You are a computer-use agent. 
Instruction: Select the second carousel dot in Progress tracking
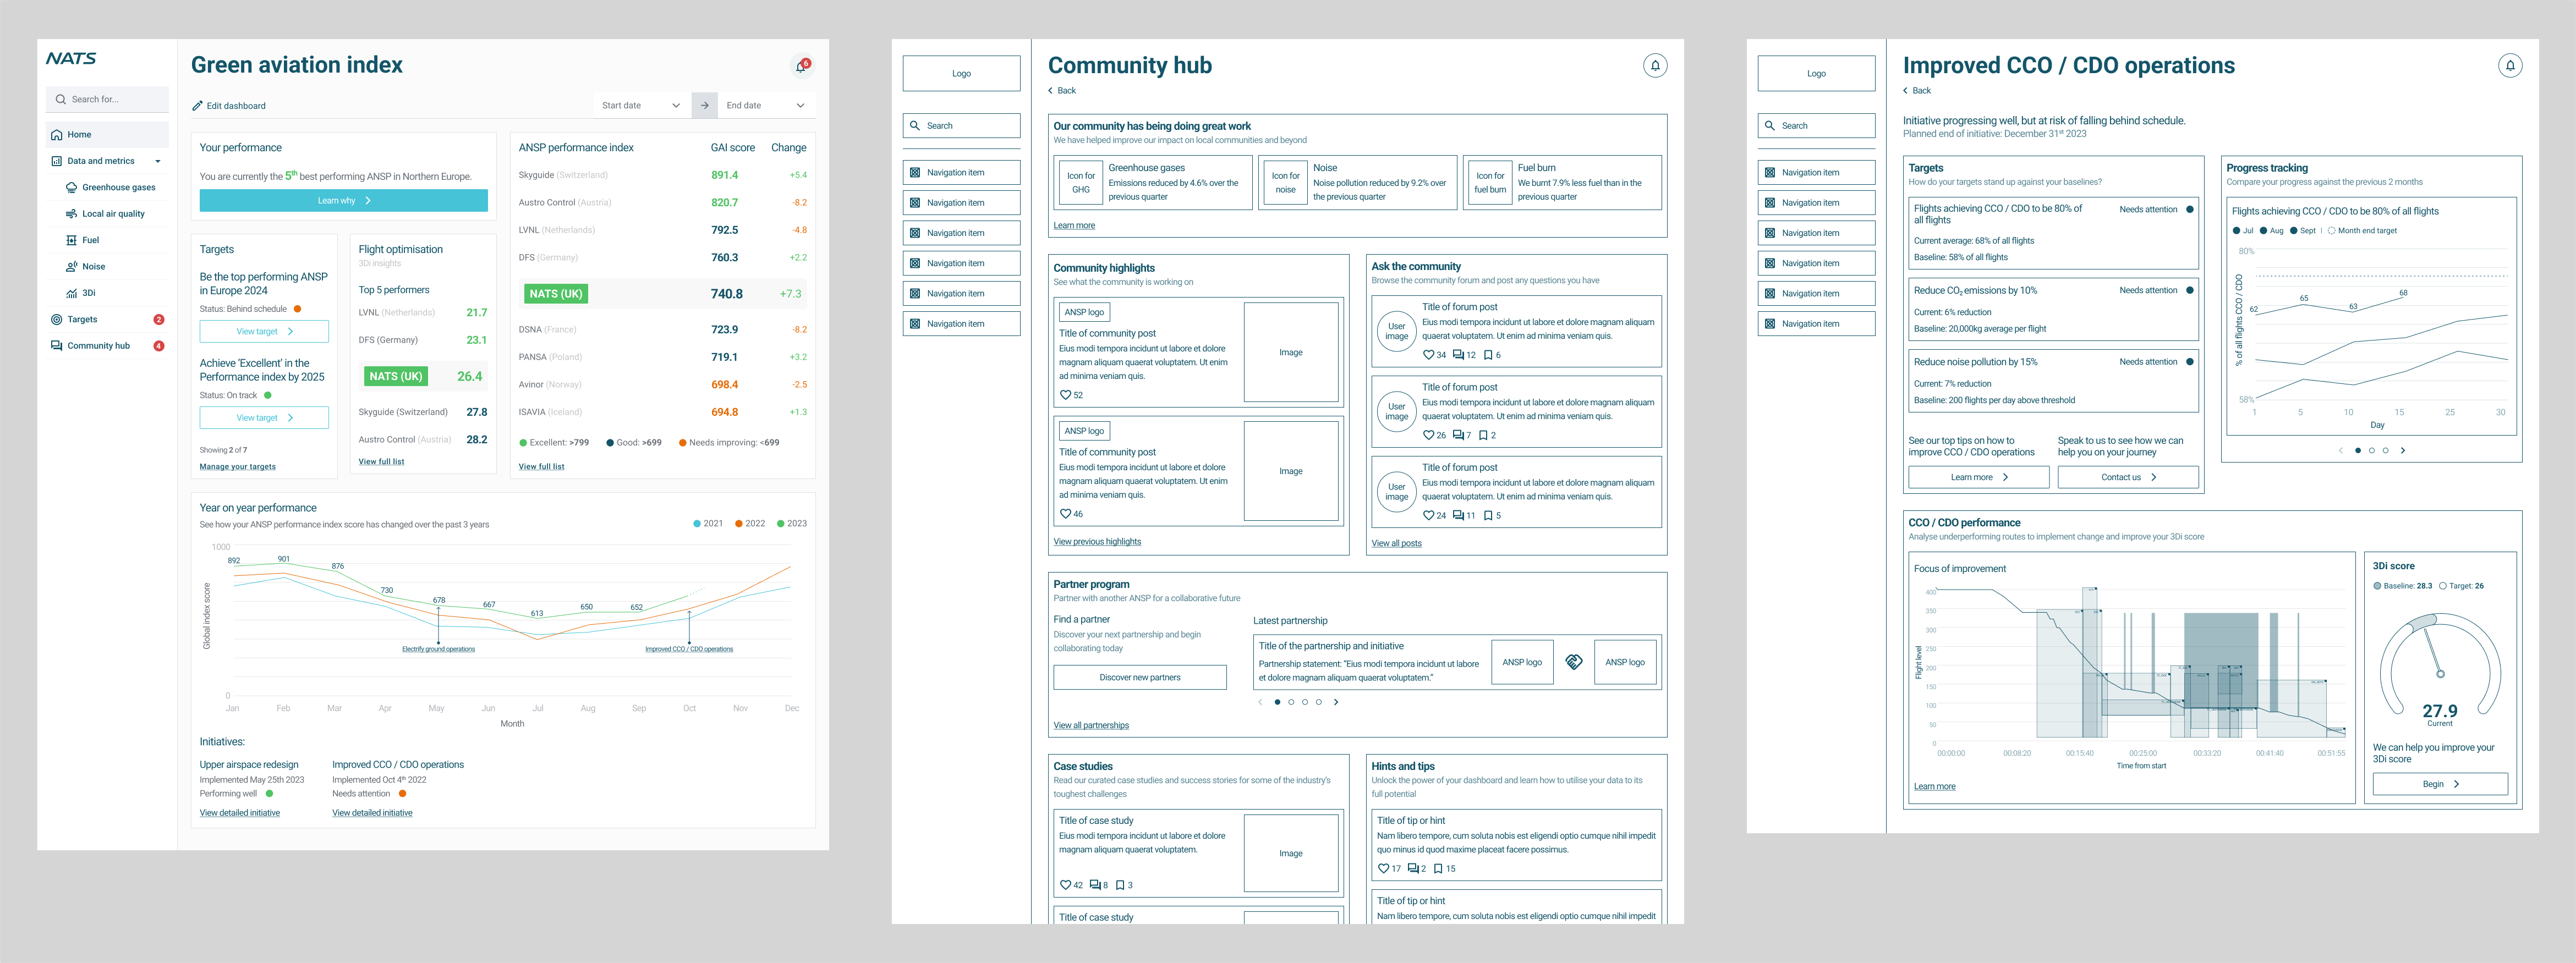click(2372, 450)
